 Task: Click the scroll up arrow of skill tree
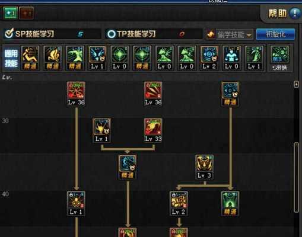pyautogui.click(x=296, y=84)
